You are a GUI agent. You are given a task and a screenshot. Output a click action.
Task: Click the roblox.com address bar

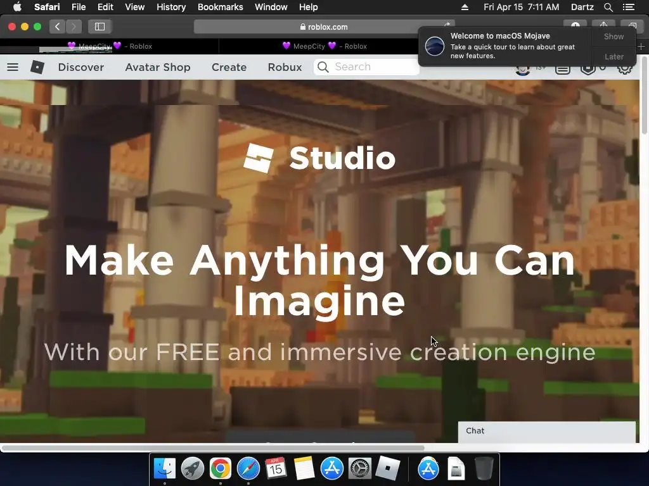[324, 27]
